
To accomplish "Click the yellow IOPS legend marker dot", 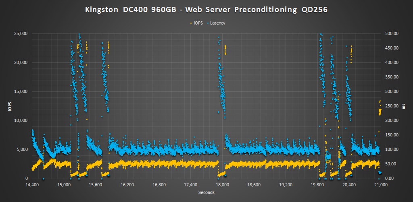I will [x=191, y=23].
